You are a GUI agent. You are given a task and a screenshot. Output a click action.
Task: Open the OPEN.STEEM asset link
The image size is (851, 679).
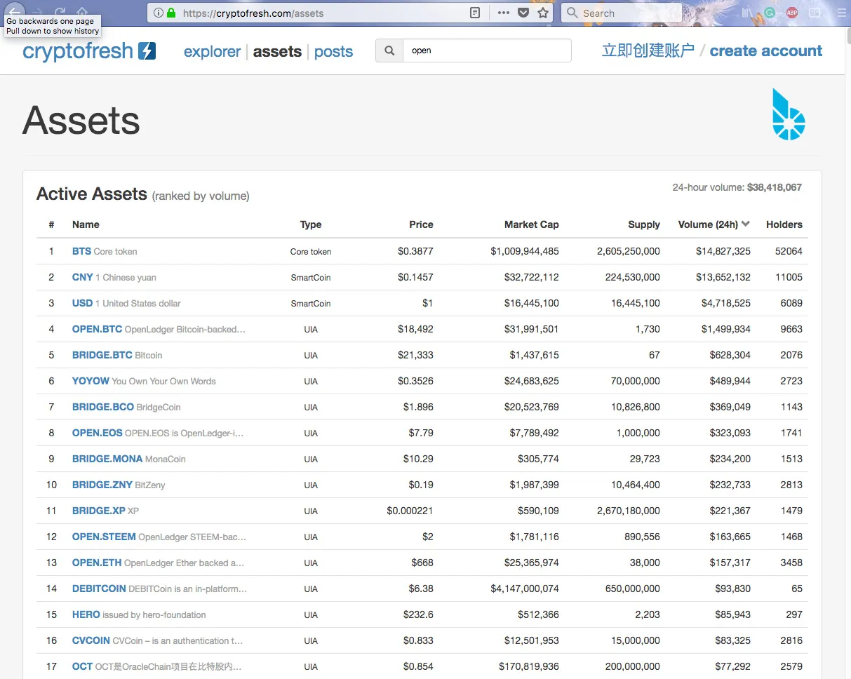[104, 537]
